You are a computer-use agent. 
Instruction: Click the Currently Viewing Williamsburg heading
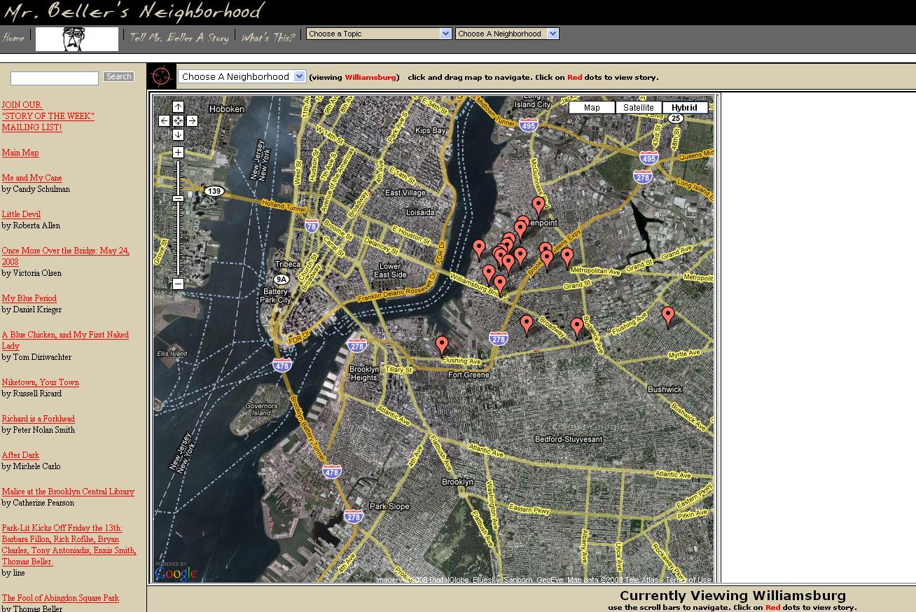point(733,596)
